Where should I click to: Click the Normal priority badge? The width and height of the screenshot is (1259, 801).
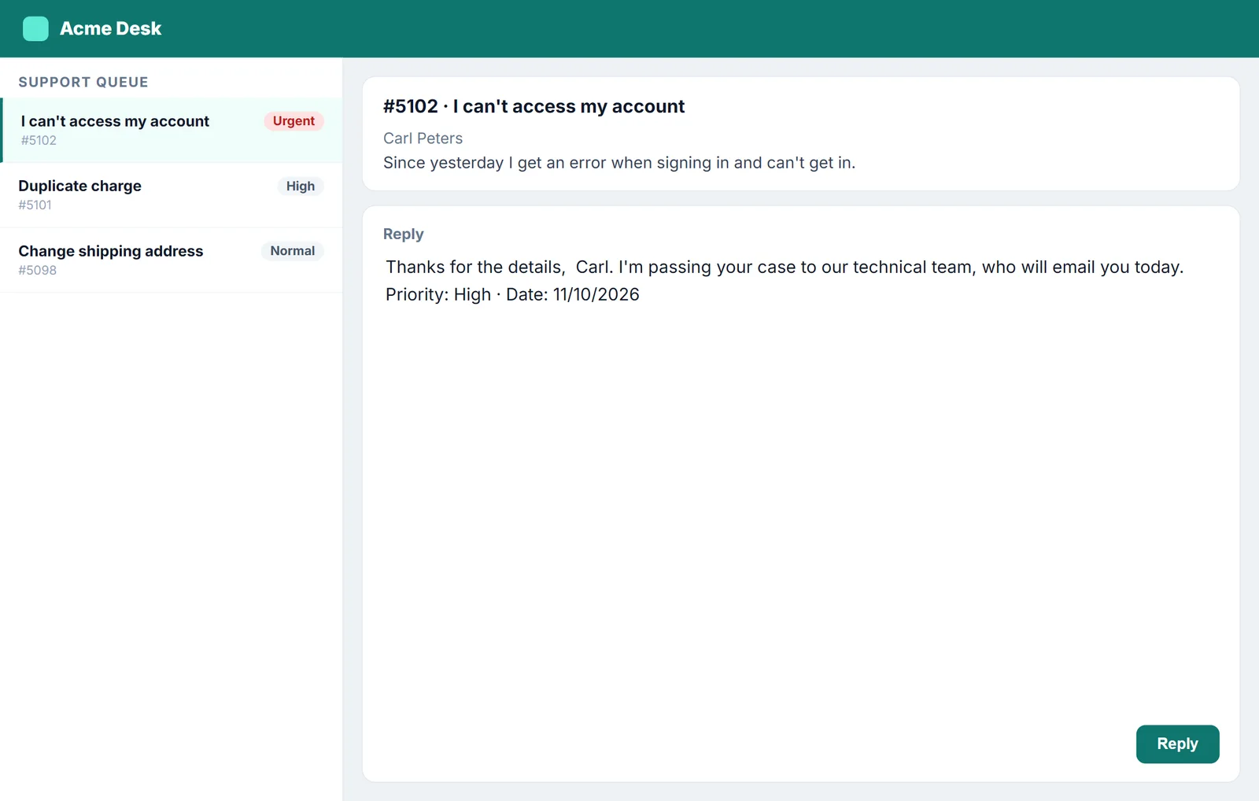click(293, 251)
